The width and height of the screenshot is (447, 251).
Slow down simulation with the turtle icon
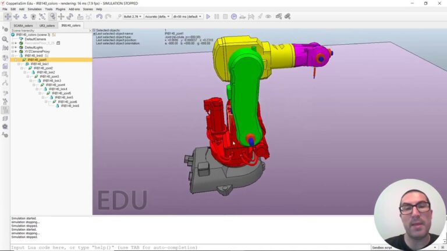(x=242, y=16)
